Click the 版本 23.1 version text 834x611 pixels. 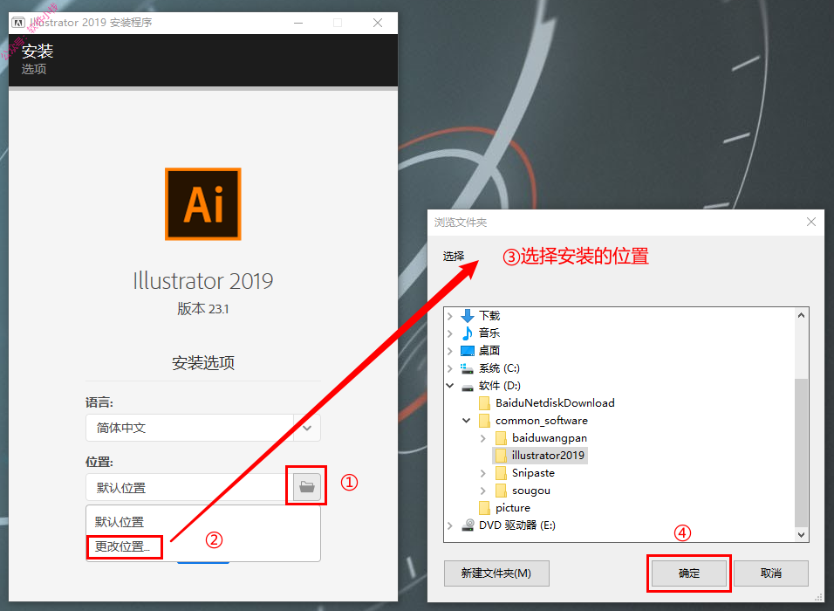pos(203,309)
